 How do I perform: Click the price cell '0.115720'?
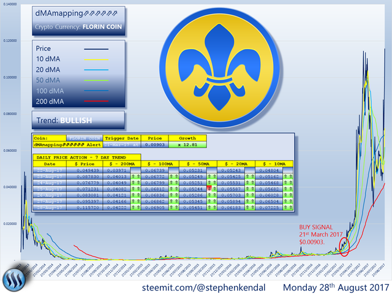(85, 208)
